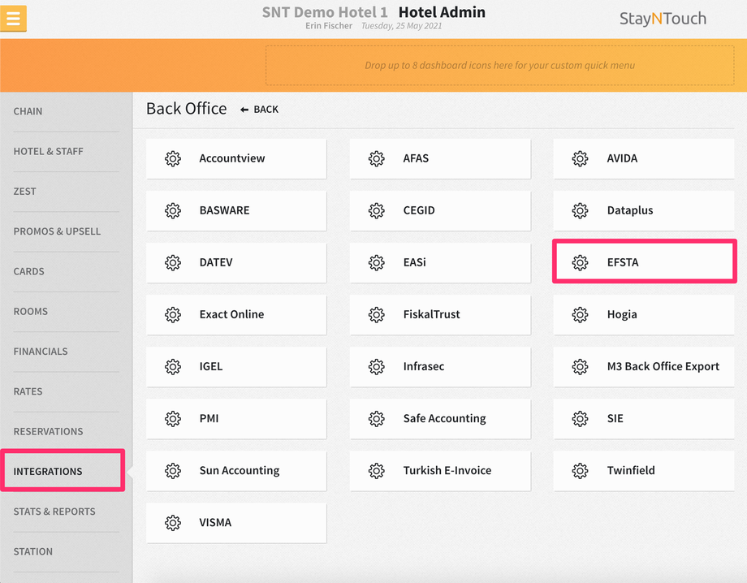
Task: Click the BASWARE settings gear
Action: coord(173,210)
